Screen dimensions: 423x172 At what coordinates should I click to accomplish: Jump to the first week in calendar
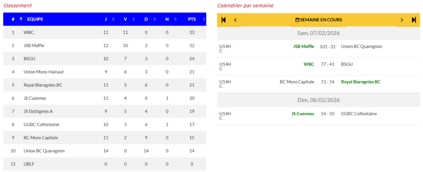tap(223, 20)
